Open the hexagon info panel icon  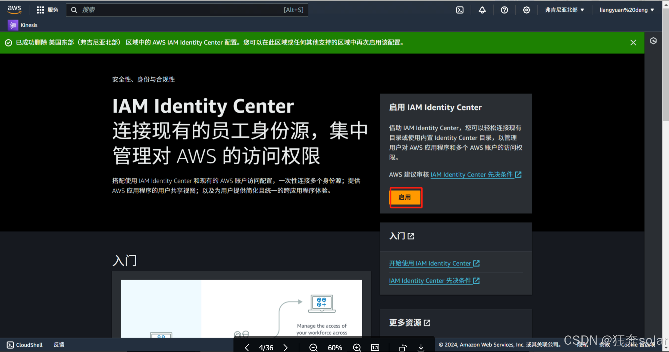pos(653,41)
